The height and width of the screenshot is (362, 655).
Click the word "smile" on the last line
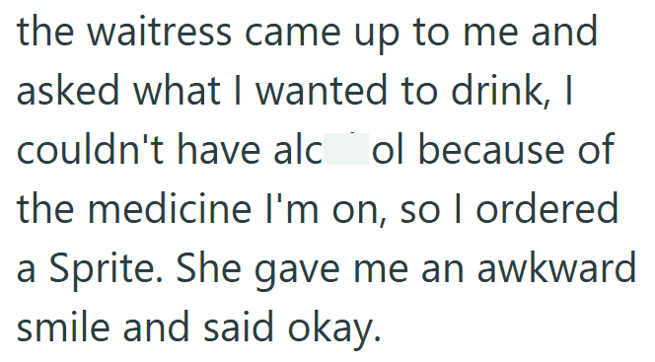click(x=63, y=327)
